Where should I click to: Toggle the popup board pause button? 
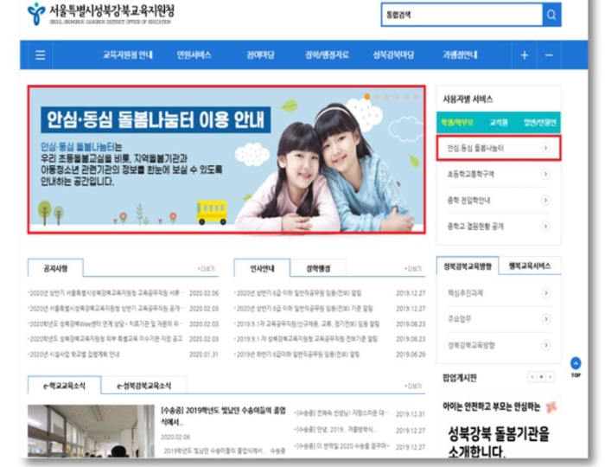(541, 377)
